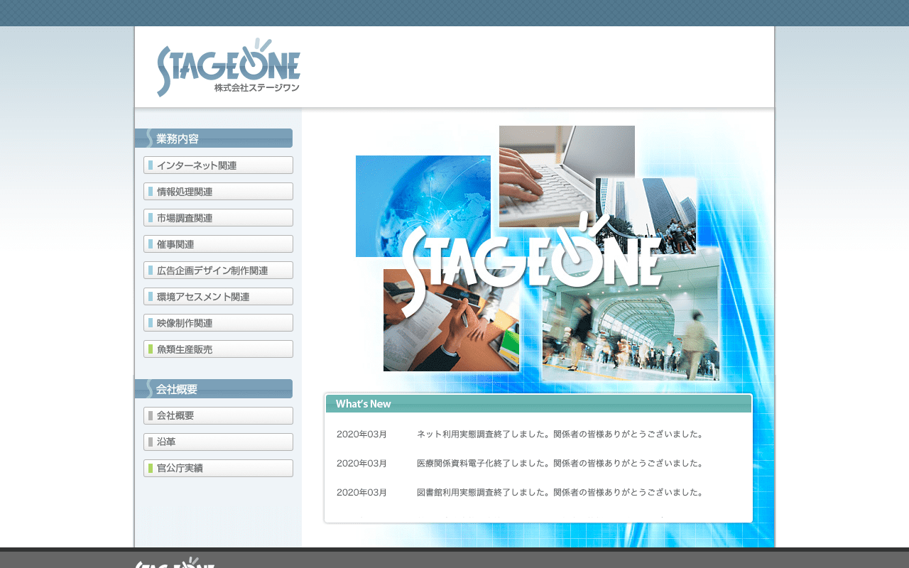
Task: Click the ネット利用実態調査 news entry
Action: (x=559, y=434)
